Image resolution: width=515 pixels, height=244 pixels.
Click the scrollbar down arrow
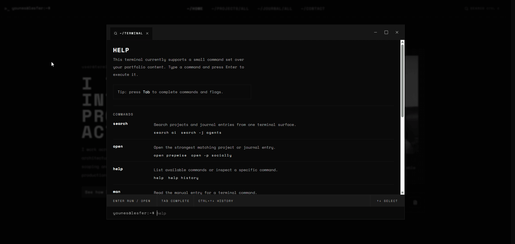(x=402, y=193)
